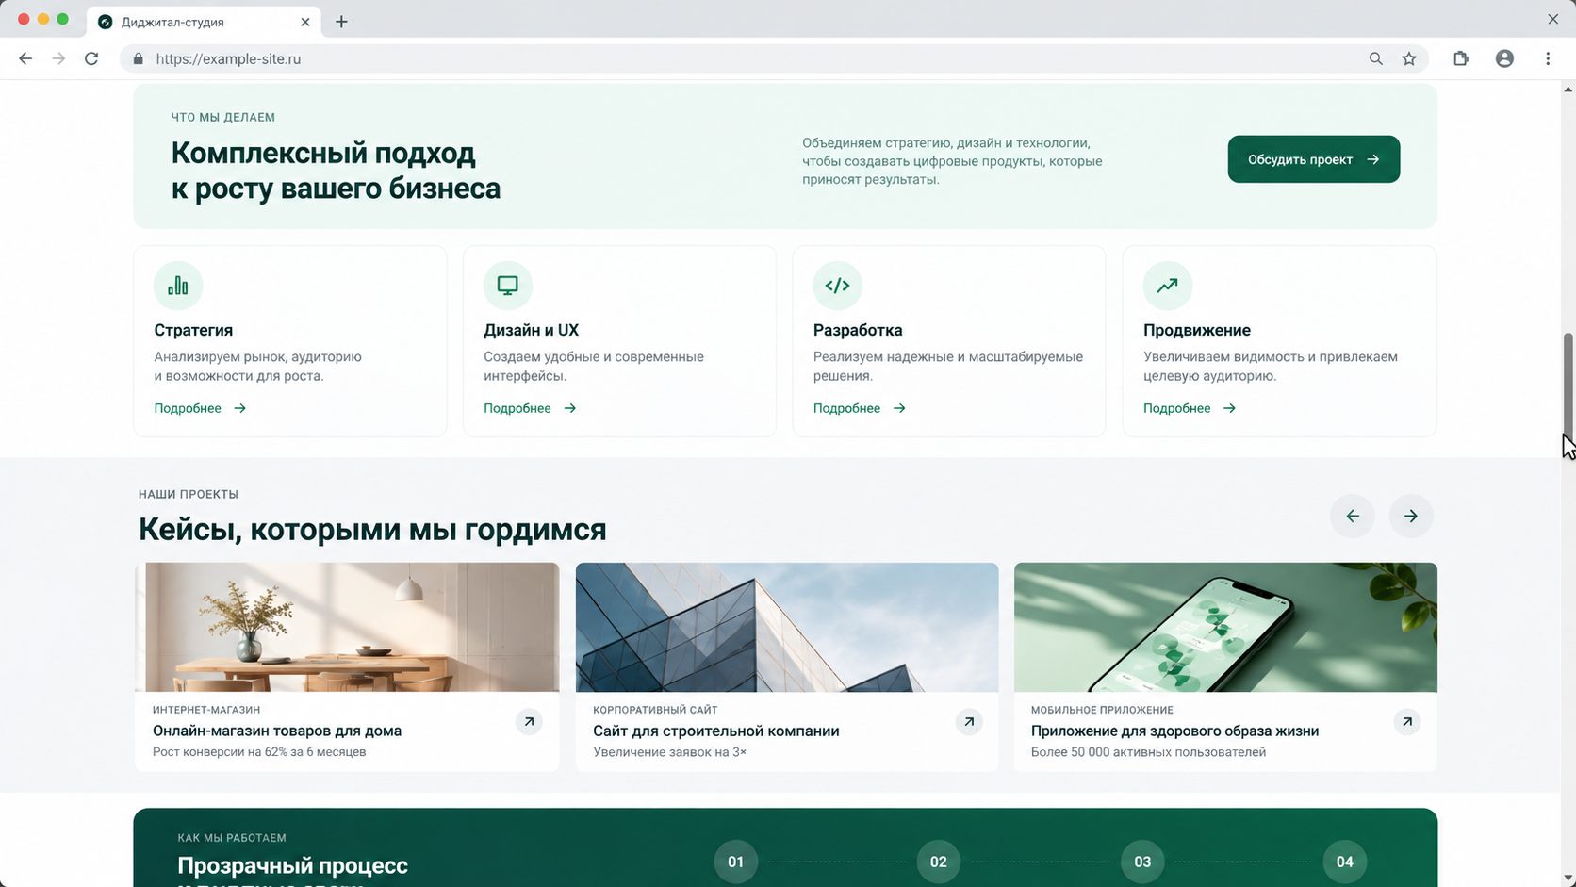
Task: Select process step 02 marker
Action: 939,862
